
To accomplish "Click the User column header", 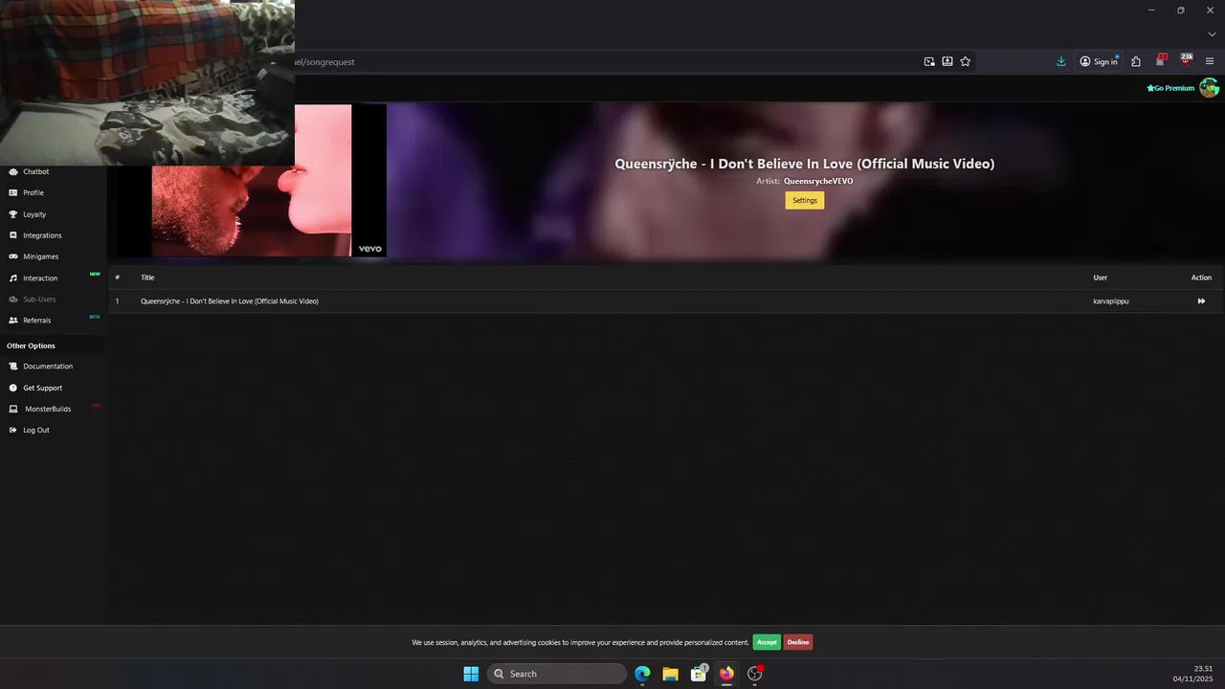I will (1101, 278).
